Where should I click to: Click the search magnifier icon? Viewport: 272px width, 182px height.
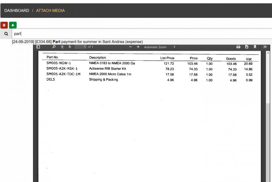[6, 34]
